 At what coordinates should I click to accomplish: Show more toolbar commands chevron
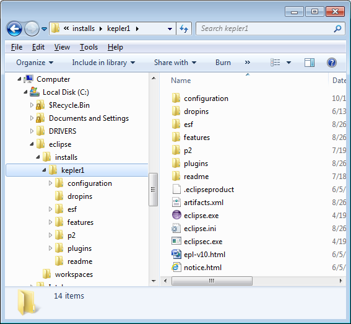248,63
